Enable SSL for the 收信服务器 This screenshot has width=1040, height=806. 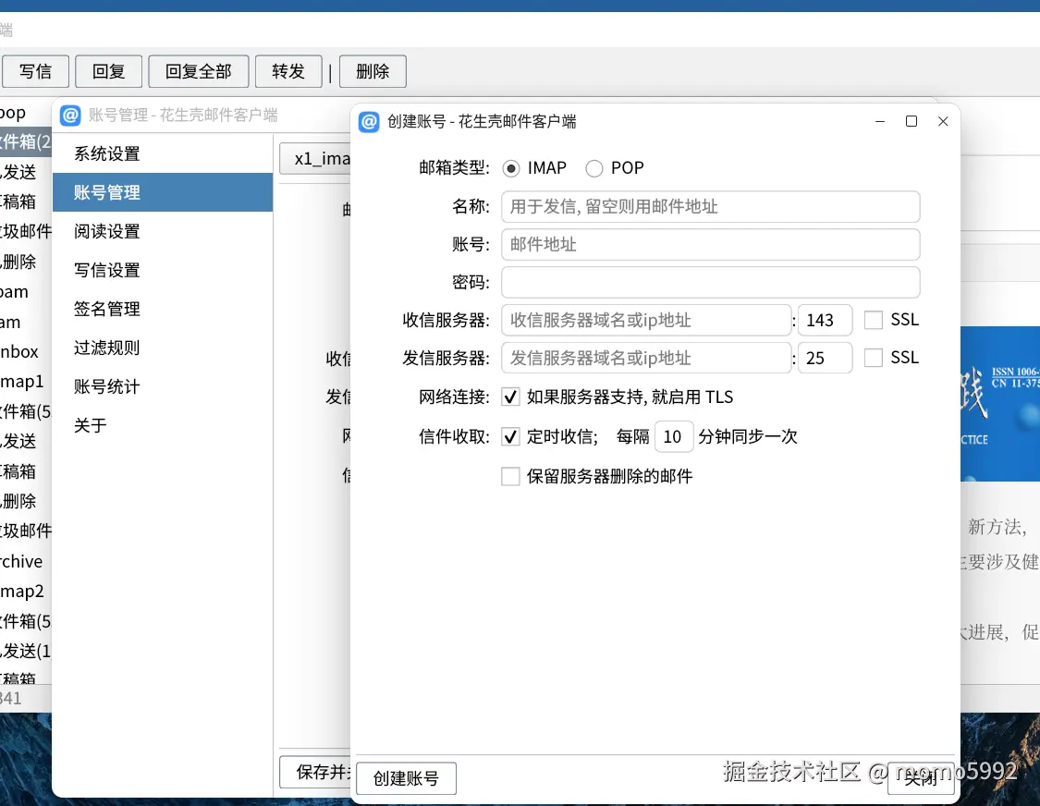[873, 320]
